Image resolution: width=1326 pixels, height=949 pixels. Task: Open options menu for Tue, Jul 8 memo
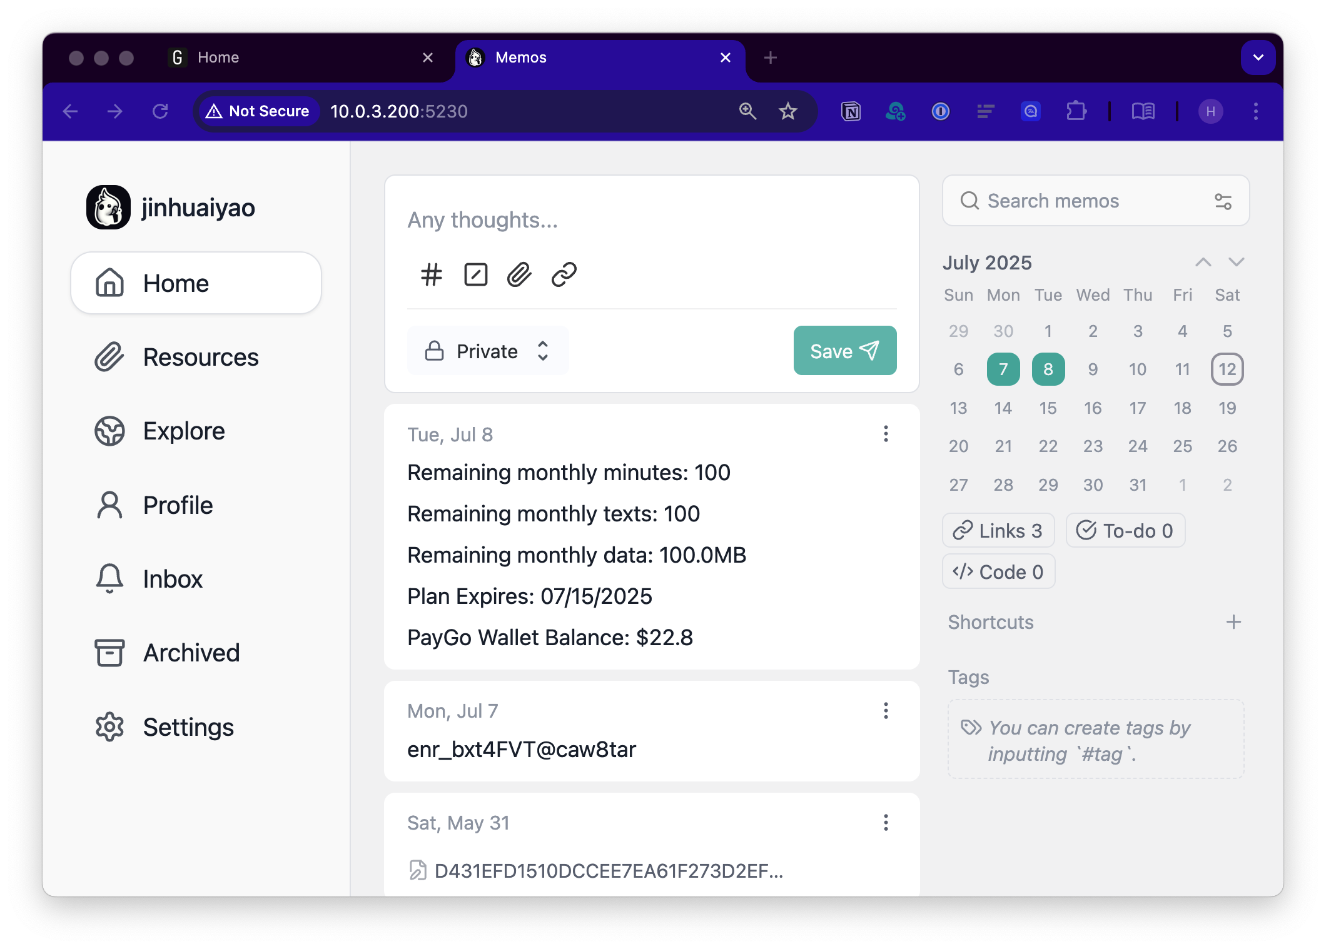[886, 434]
